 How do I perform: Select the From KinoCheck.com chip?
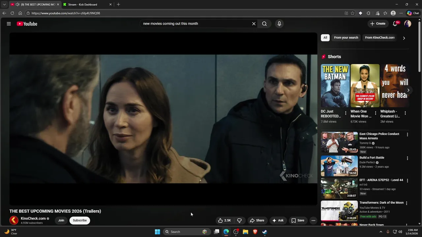(x=380, y=38)
